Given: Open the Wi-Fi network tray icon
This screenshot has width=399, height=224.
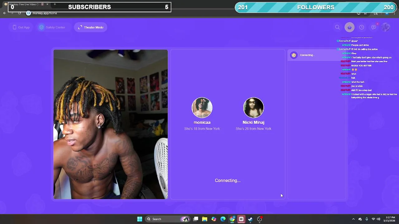Looking at the screenshot, I should click(x=373, y=219).
